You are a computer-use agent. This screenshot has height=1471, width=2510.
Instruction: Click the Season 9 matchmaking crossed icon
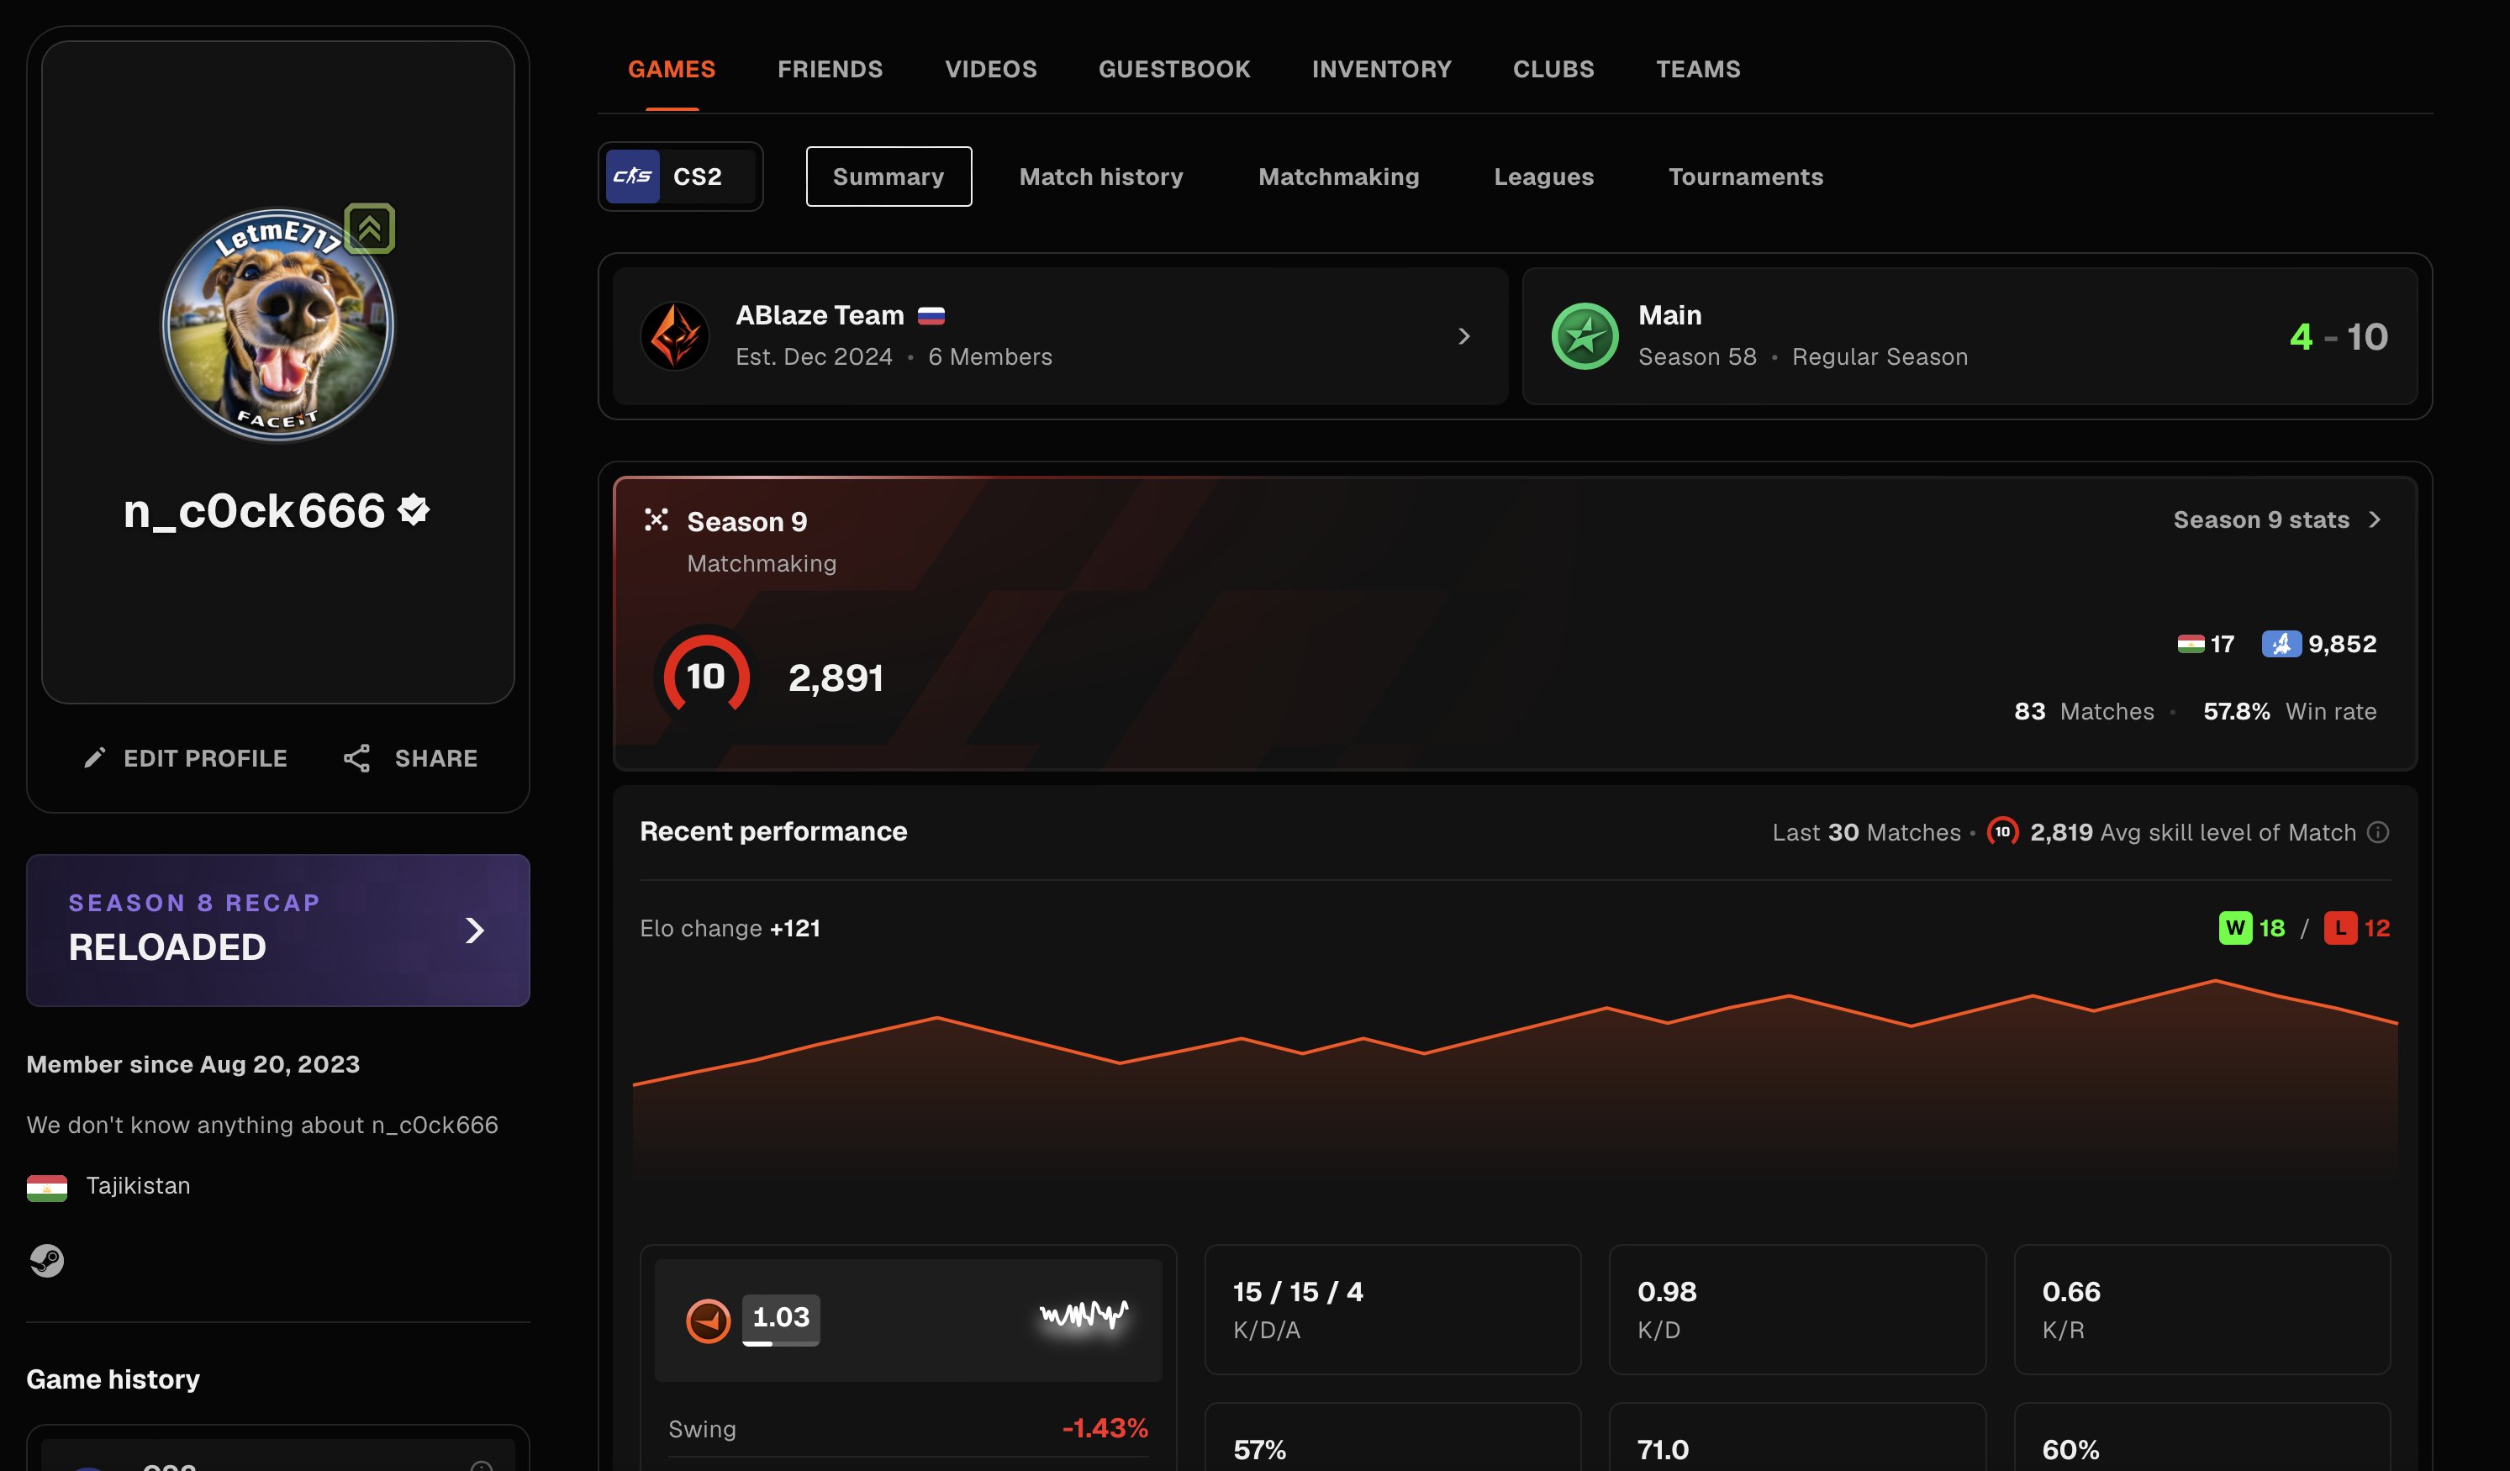pos(657,519)
